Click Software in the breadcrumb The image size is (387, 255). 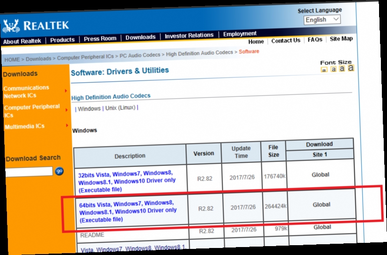tap(249, 51)
